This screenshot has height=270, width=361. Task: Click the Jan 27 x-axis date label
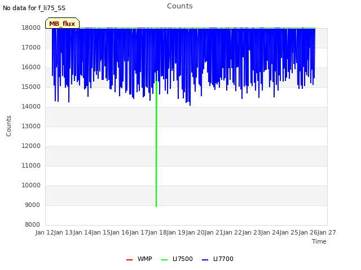tap(327, 232)
